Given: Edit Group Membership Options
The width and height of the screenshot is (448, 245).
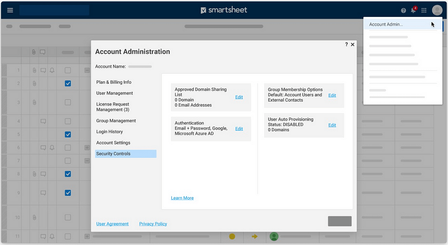Looking at the screenshot, I should [332, 96].
